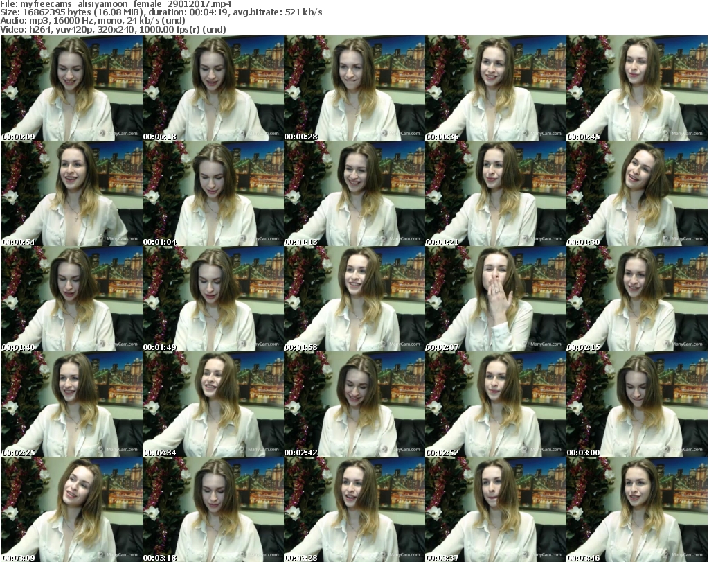
Task: Select the frame stamped 00:03:00
Action: point(637,404)
